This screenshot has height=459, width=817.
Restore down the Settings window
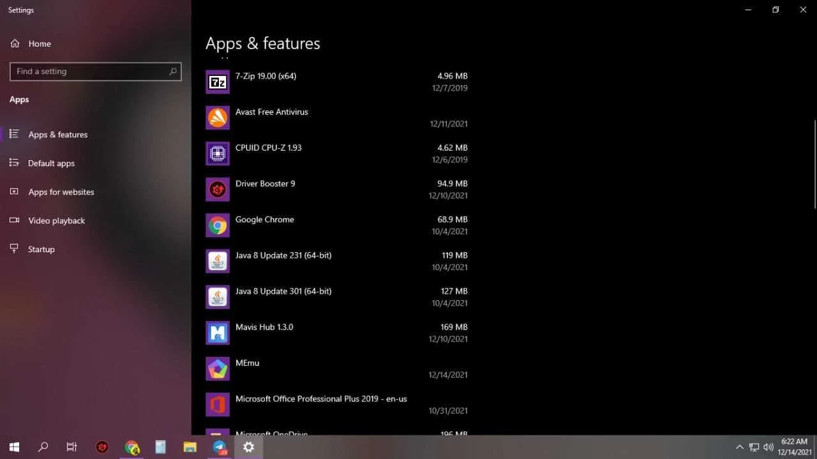[776, 10]
